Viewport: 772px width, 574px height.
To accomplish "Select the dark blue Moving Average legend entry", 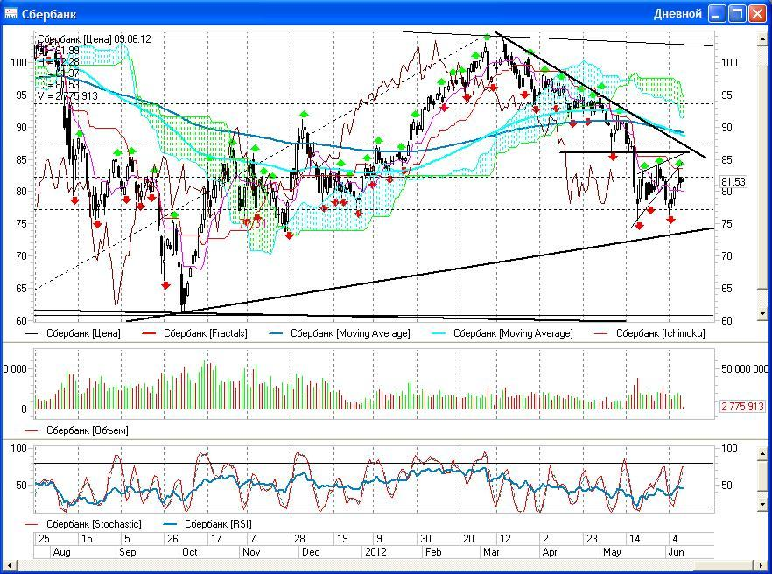I will coord(350,333).
